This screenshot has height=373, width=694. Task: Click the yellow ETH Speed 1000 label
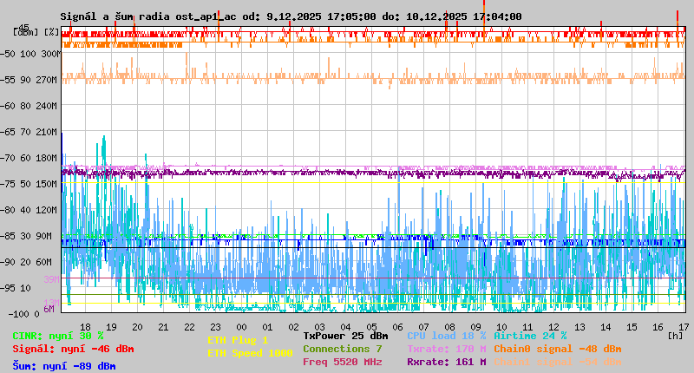click(x=250, y=353)
